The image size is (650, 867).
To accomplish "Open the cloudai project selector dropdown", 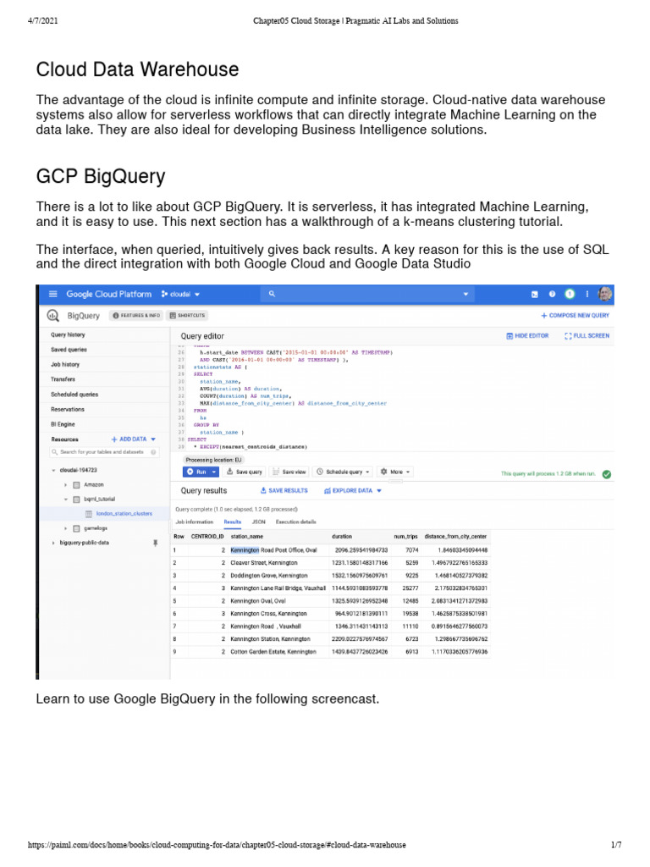I will 181,294.
